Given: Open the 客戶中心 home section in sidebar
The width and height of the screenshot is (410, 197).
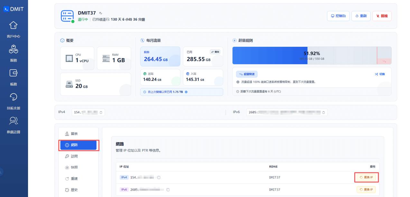Looking at the screenshot, I should click(x=14, y=29).
